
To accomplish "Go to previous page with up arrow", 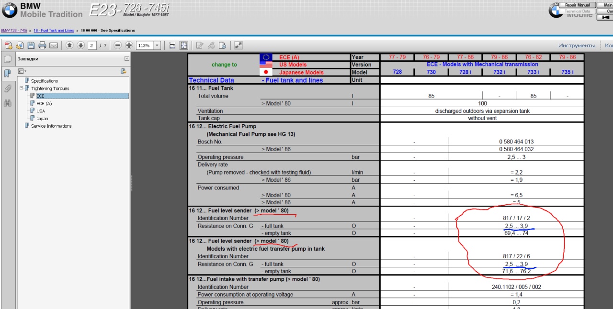I will coord(69,45).
